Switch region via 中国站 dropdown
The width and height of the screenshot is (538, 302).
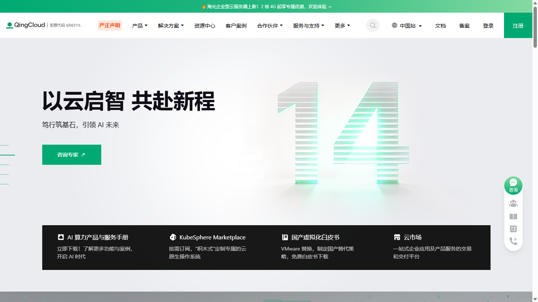(407, 26)
